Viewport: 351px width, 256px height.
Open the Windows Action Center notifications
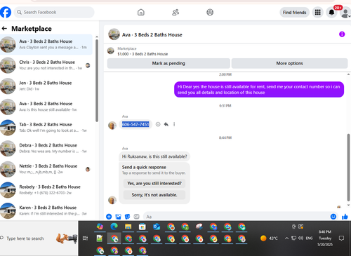pos(341,238)
